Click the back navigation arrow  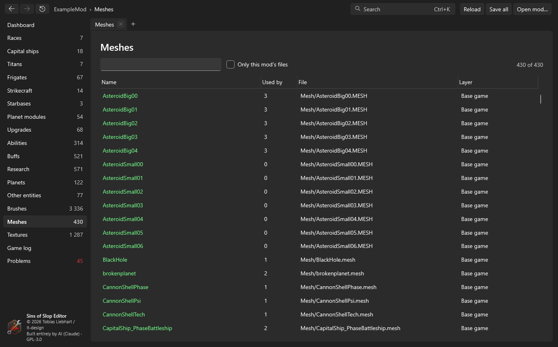pos(12,9)
